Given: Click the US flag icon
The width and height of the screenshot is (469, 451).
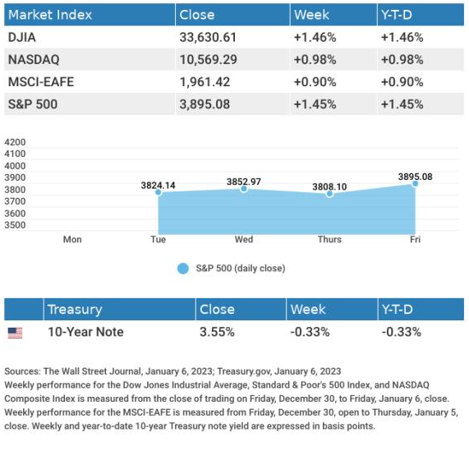Looking at the screenshot, I should pyautogui.click(x=15, y=333).
